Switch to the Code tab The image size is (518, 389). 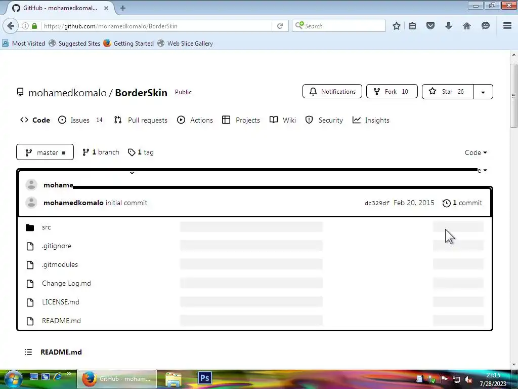pyautogui.click(x=35, y=120)
